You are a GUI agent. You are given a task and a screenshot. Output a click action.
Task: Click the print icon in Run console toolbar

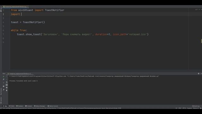pos(7,88)
